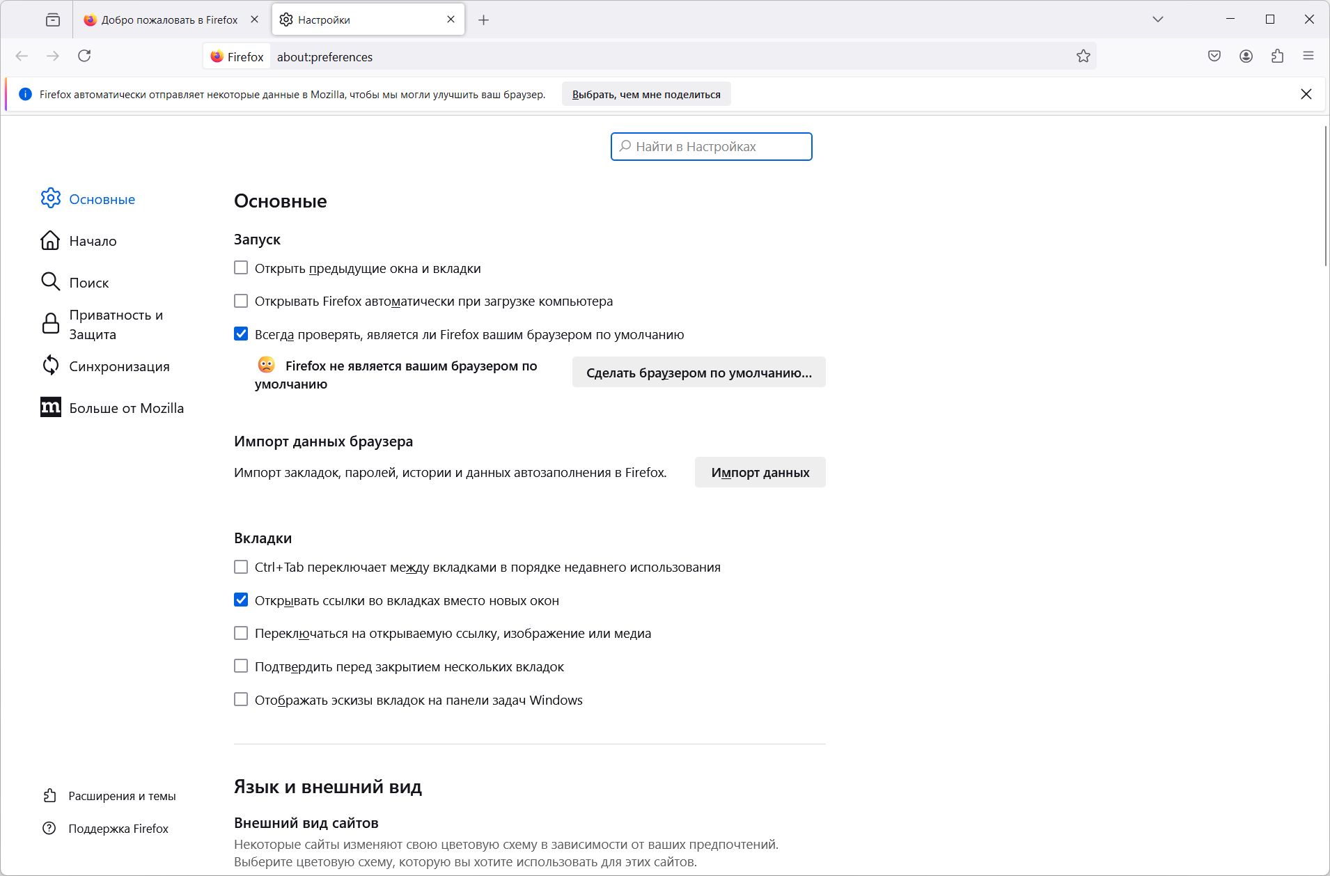Enable 'Переключаться на открываемую ссылку' checkbox
Viewport: 1330px width, 876px height.
(241, 633)
